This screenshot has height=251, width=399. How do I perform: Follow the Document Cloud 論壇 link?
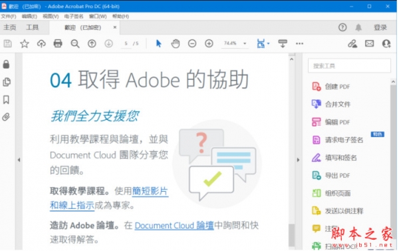click(x=174, y=226)
